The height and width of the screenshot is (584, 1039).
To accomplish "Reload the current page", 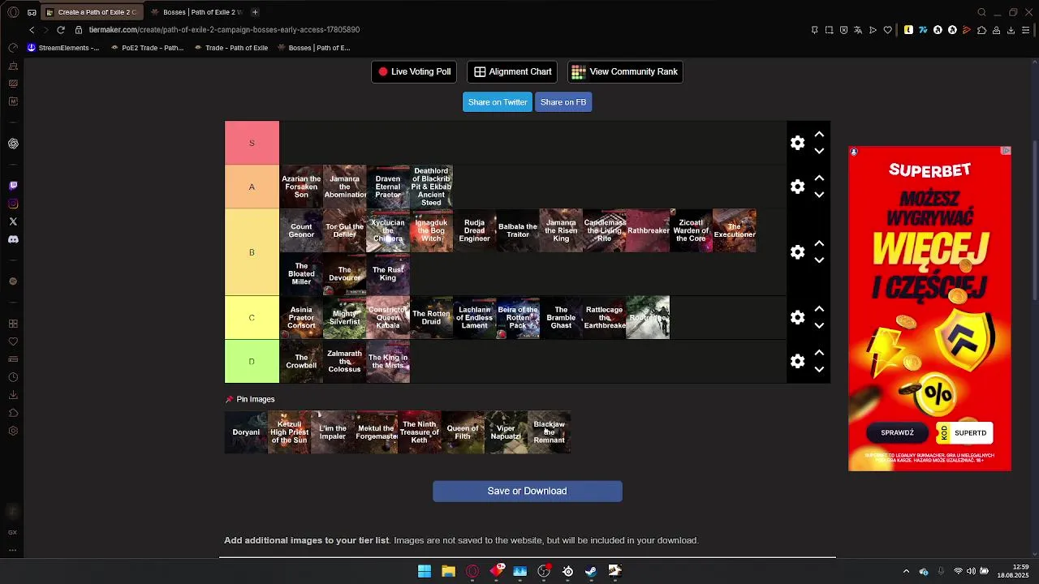I will [x=60, y=30].
